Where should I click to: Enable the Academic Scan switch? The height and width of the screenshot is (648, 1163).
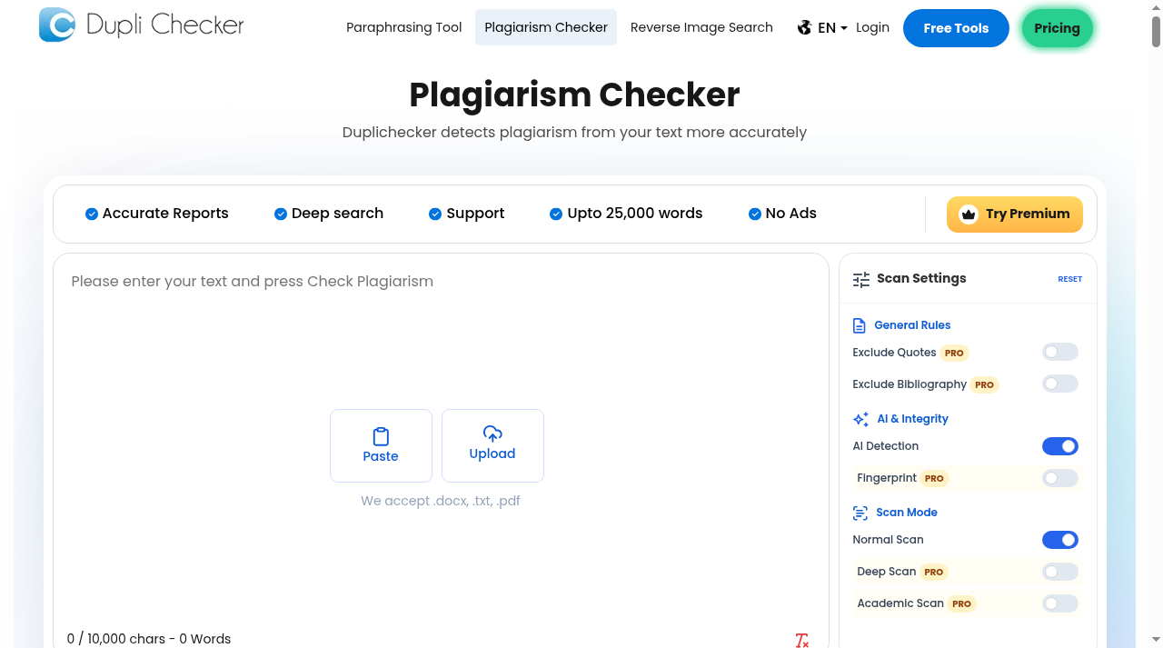1060,603
